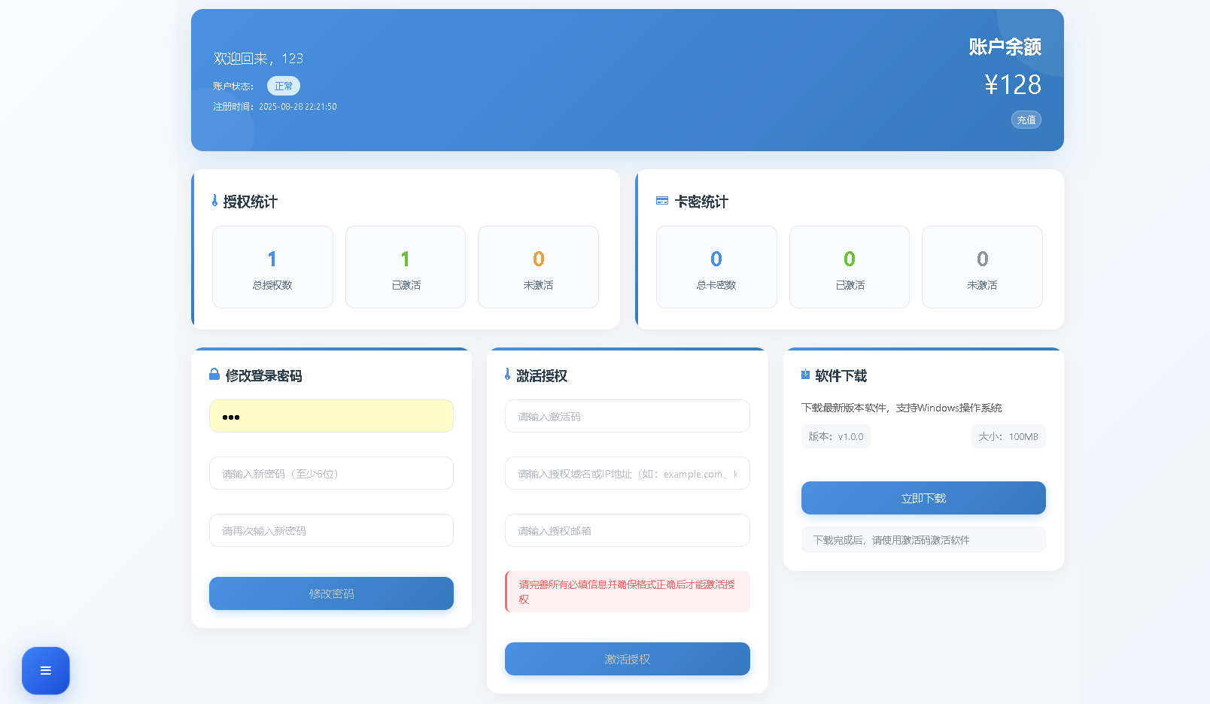Select the 总授权数 stat card showing 1
The width and height of the screenshot is (1210, 704).
tap(272, 267)
